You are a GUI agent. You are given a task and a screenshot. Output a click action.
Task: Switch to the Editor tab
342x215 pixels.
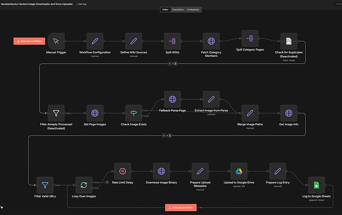[x=166, y=10]
